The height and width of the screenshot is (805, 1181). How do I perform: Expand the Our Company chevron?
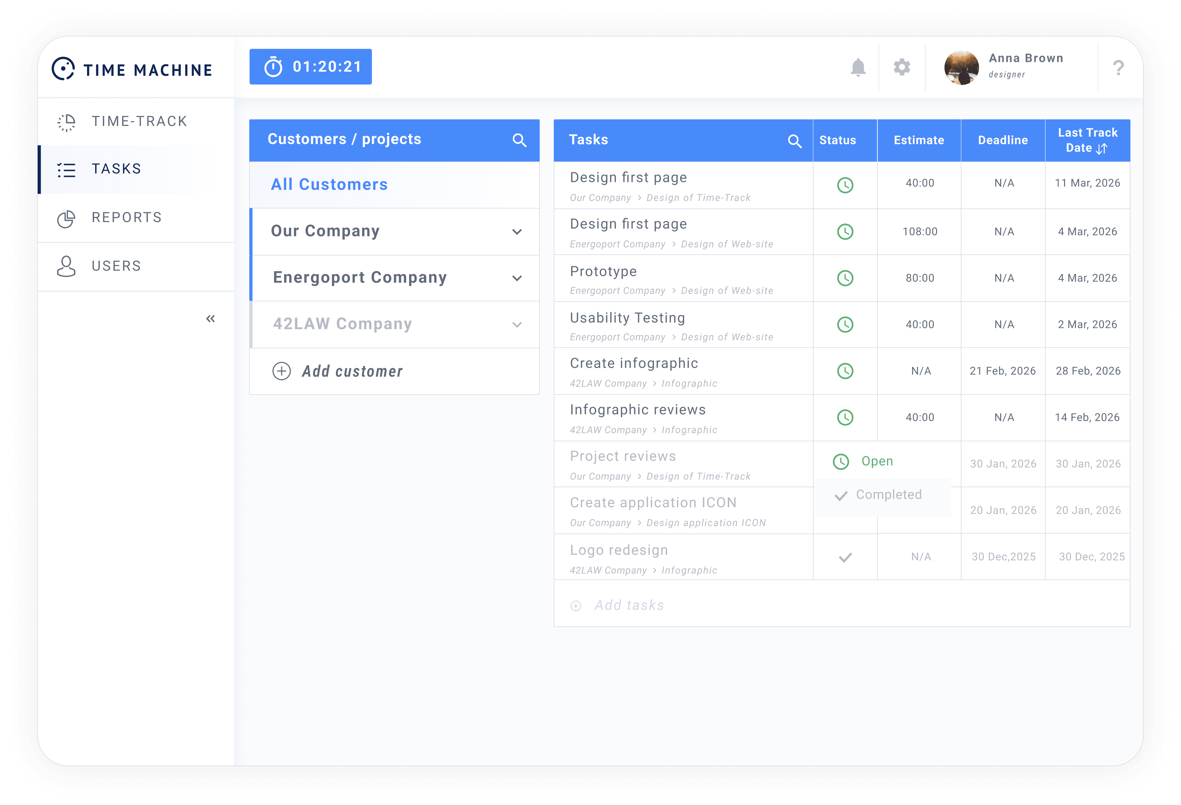tap(517, 232)
